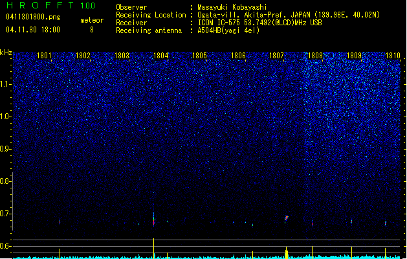Click the date stamp 04.11.30 18:00

coord(33,30)
